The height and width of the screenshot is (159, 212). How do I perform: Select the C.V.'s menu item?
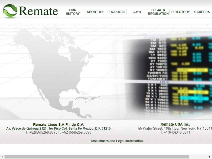click(x=137, y=12)
